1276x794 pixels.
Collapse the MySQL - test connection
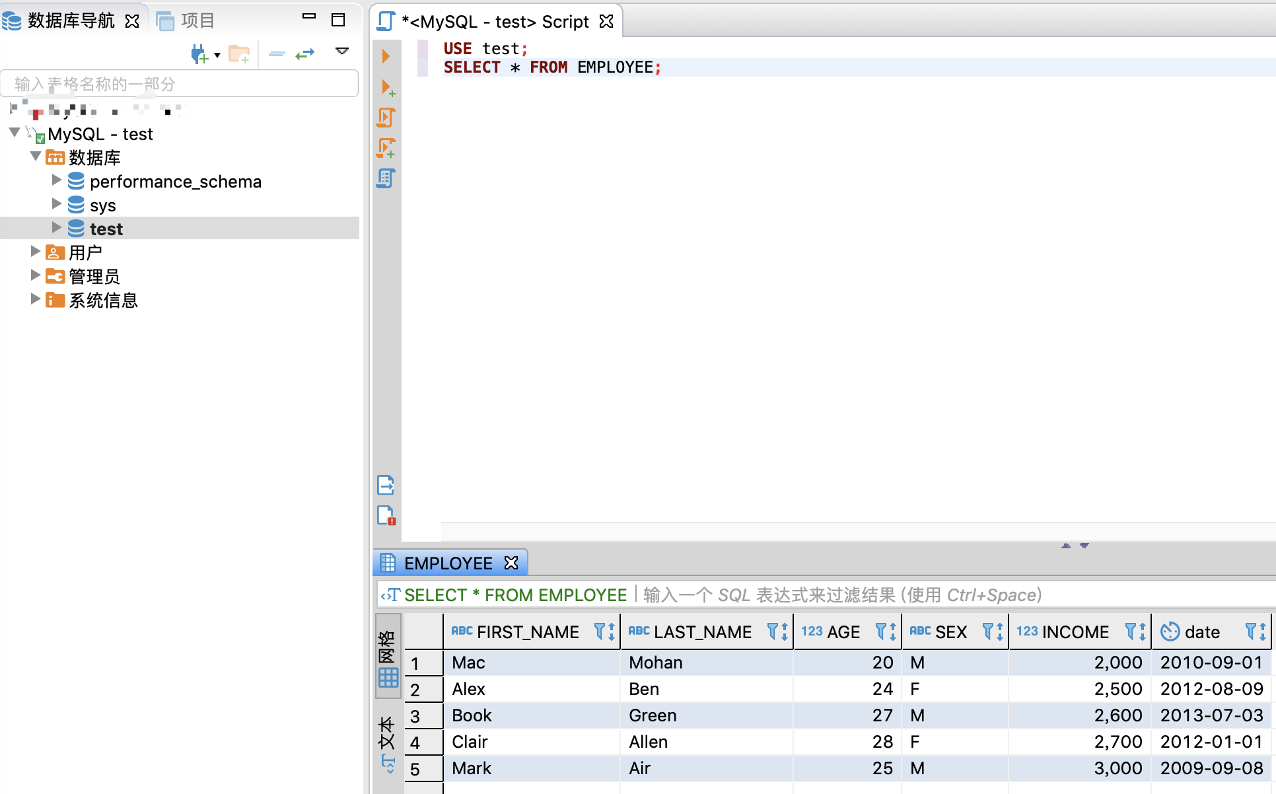tap(15, 132)
